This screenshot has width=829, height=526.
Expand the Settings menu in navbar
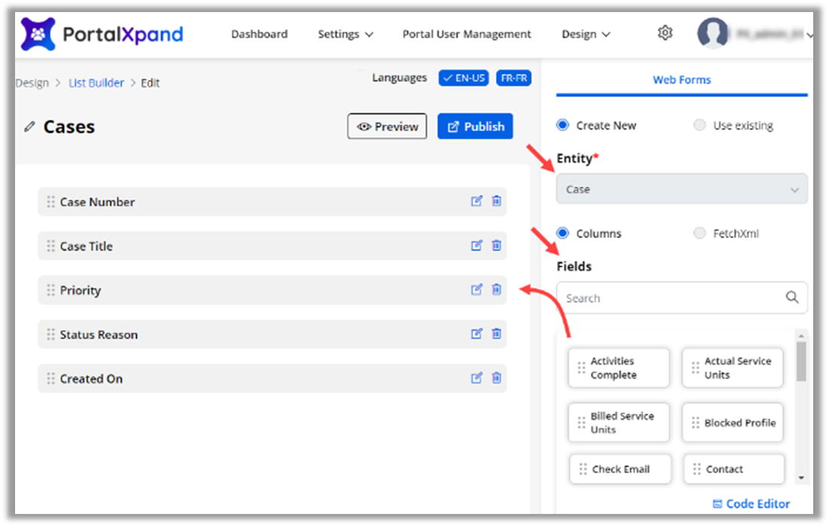coord(345,34)
